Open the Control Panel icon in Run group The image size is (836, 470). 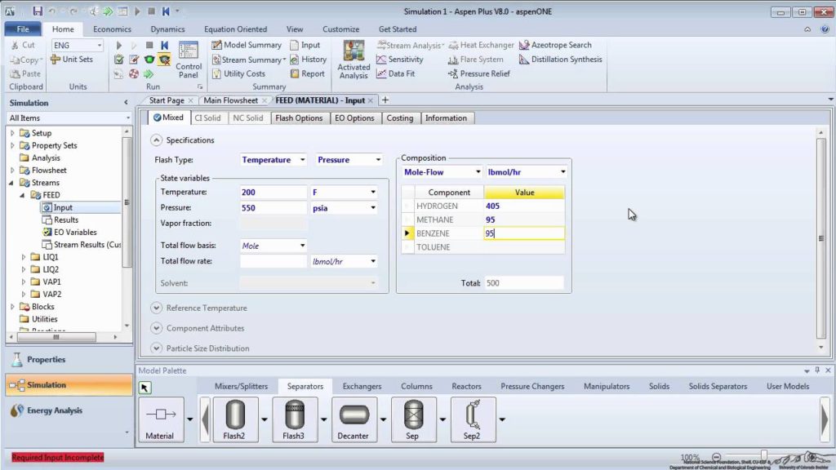(189, 60)
